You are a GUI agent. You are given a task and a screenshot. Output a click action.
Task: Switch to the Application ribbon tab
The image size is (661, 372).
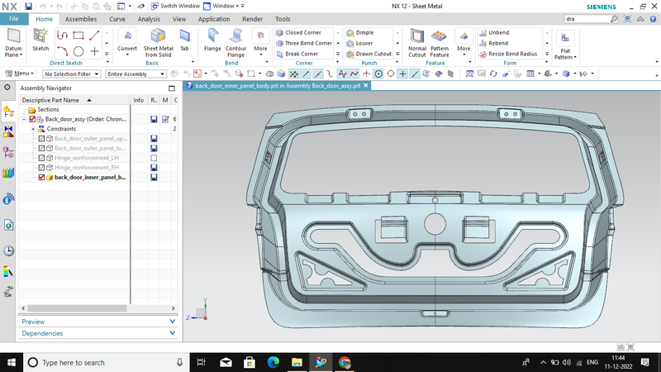(214, 19)
